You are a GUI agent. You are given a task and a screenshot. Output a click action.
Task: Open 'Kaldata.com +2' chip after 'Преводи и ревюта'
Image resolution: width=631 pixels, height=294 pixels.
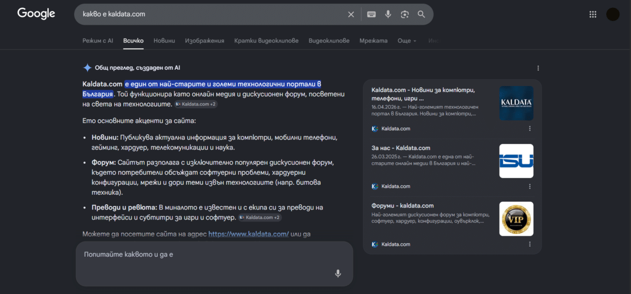[260, 217]
